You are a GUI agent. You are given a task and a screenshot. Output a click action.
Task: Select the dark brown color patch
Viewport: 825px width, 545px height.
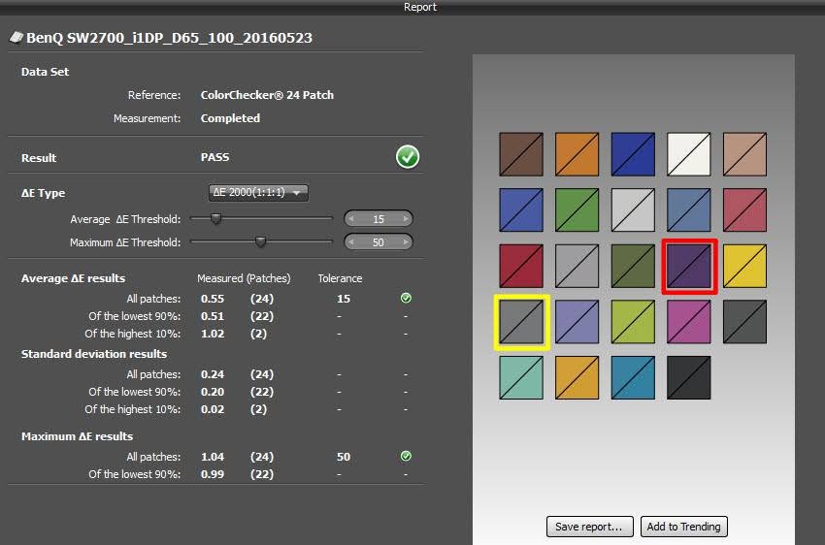pos(521,154)
